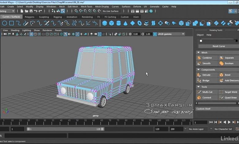Click the Reset Curve button
The height and width of the screenshot is (144, 239).
pos(218,46)
